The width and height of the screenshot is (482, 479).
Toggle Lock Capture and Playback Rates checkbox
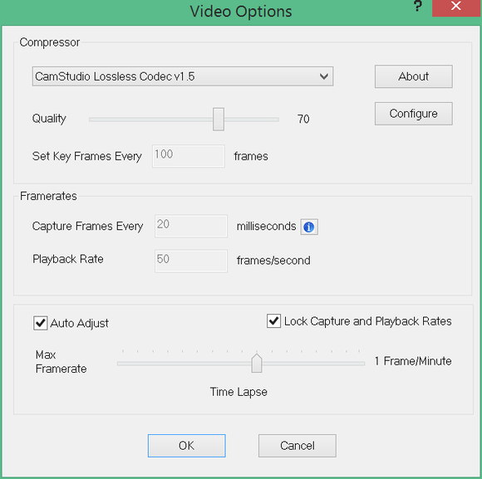(273, 321)
